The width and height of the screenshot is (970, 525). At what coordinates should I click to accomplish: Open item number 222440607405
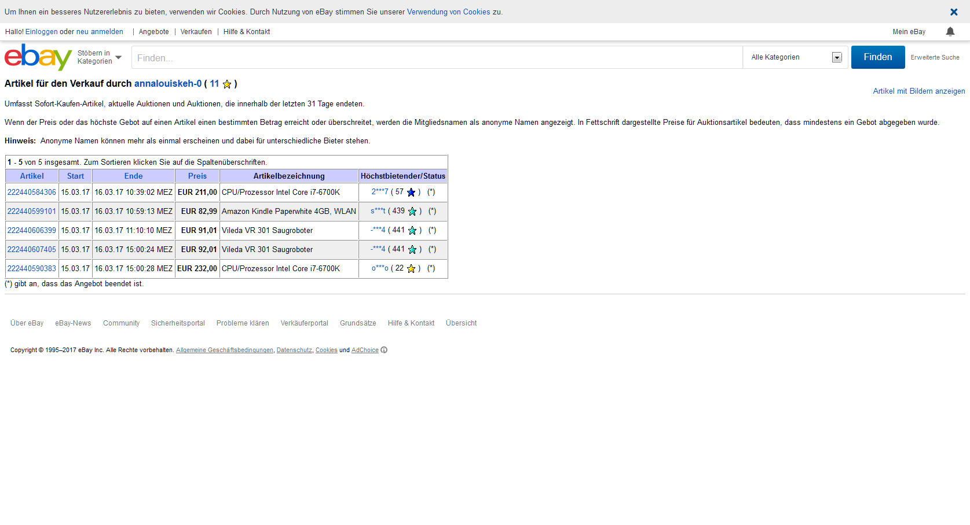pyautogui.click(x=32, y=250)
